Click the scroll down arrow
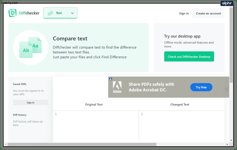The height and width of the screenshot is (150, 237). click(x=231, y=140)
